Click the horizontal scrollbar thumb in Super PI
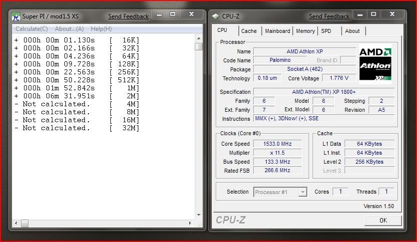Viewport: 417px width, 242px height. coord(25,224)
